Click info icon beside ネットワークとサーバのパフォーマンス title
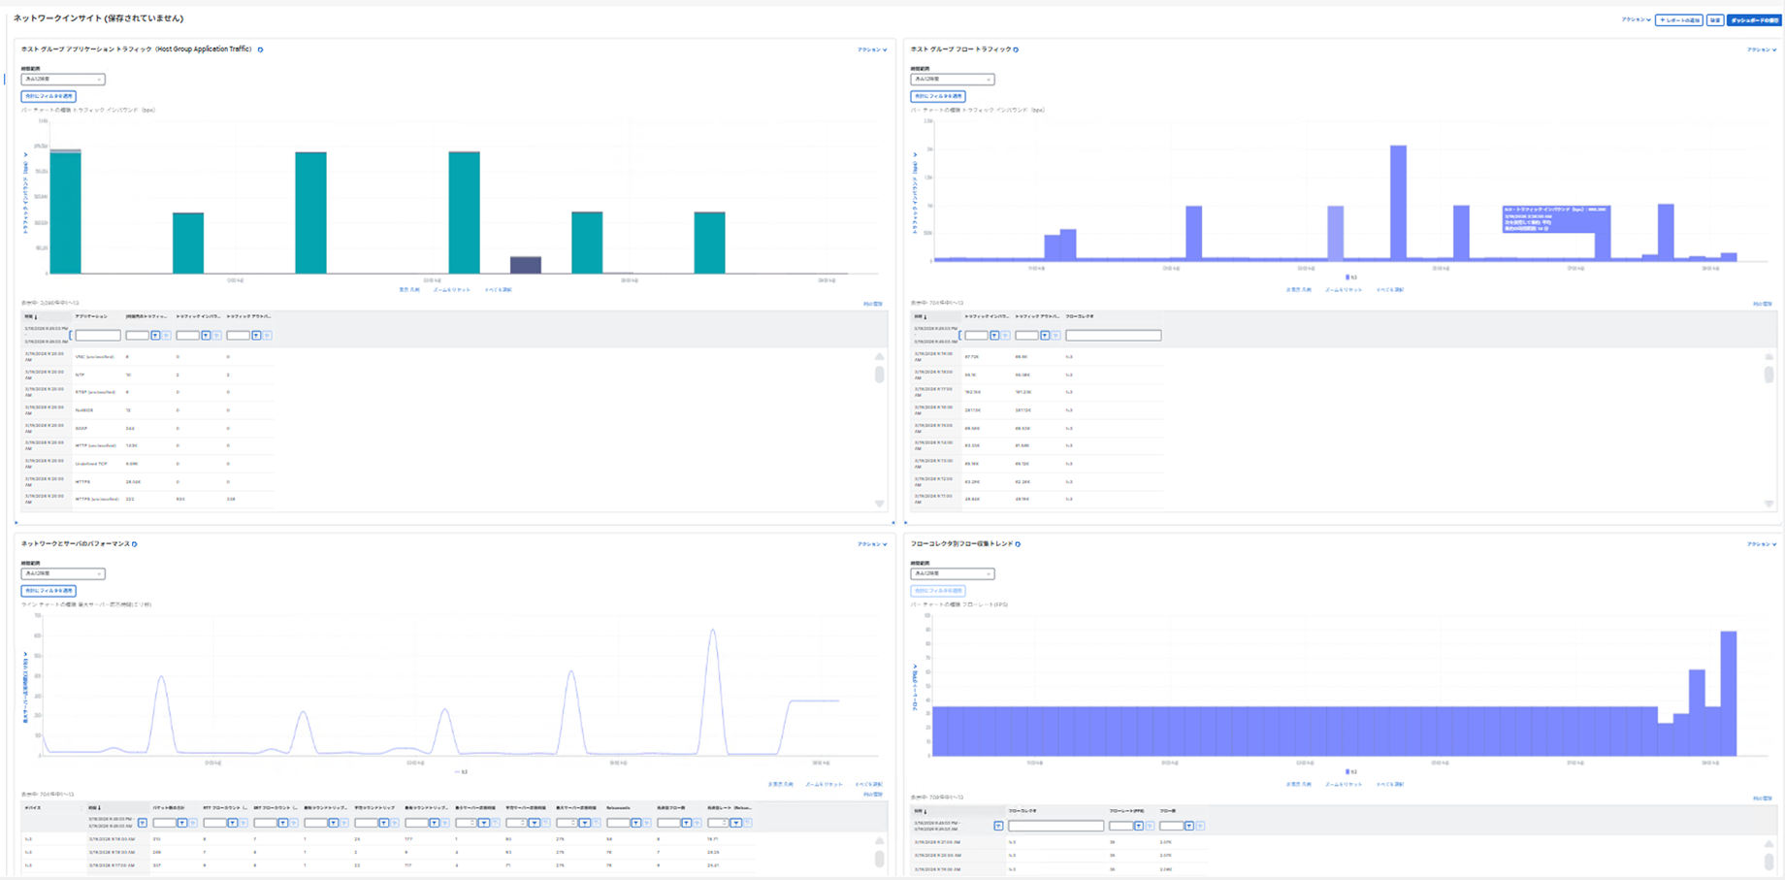The width and height of the screenshot is (1785, 880). (x=134, y=544)
